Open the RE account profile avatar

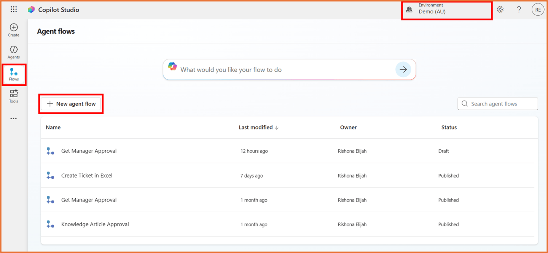point(538,10)
